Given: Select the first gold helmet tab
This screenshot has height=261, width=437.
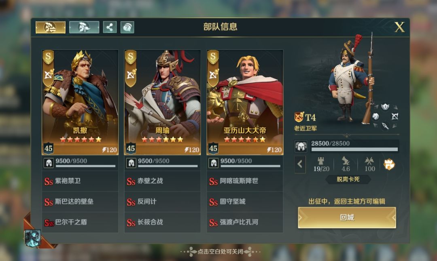Looking at the screenshot, I should tap(51, 27).
